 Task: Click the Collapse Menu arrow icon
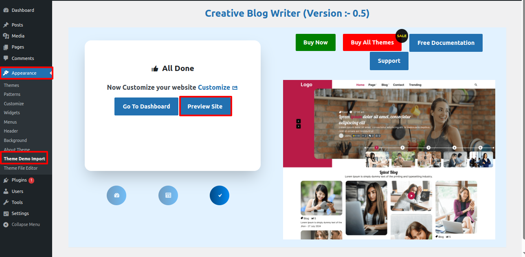click(x=6, y=224)
